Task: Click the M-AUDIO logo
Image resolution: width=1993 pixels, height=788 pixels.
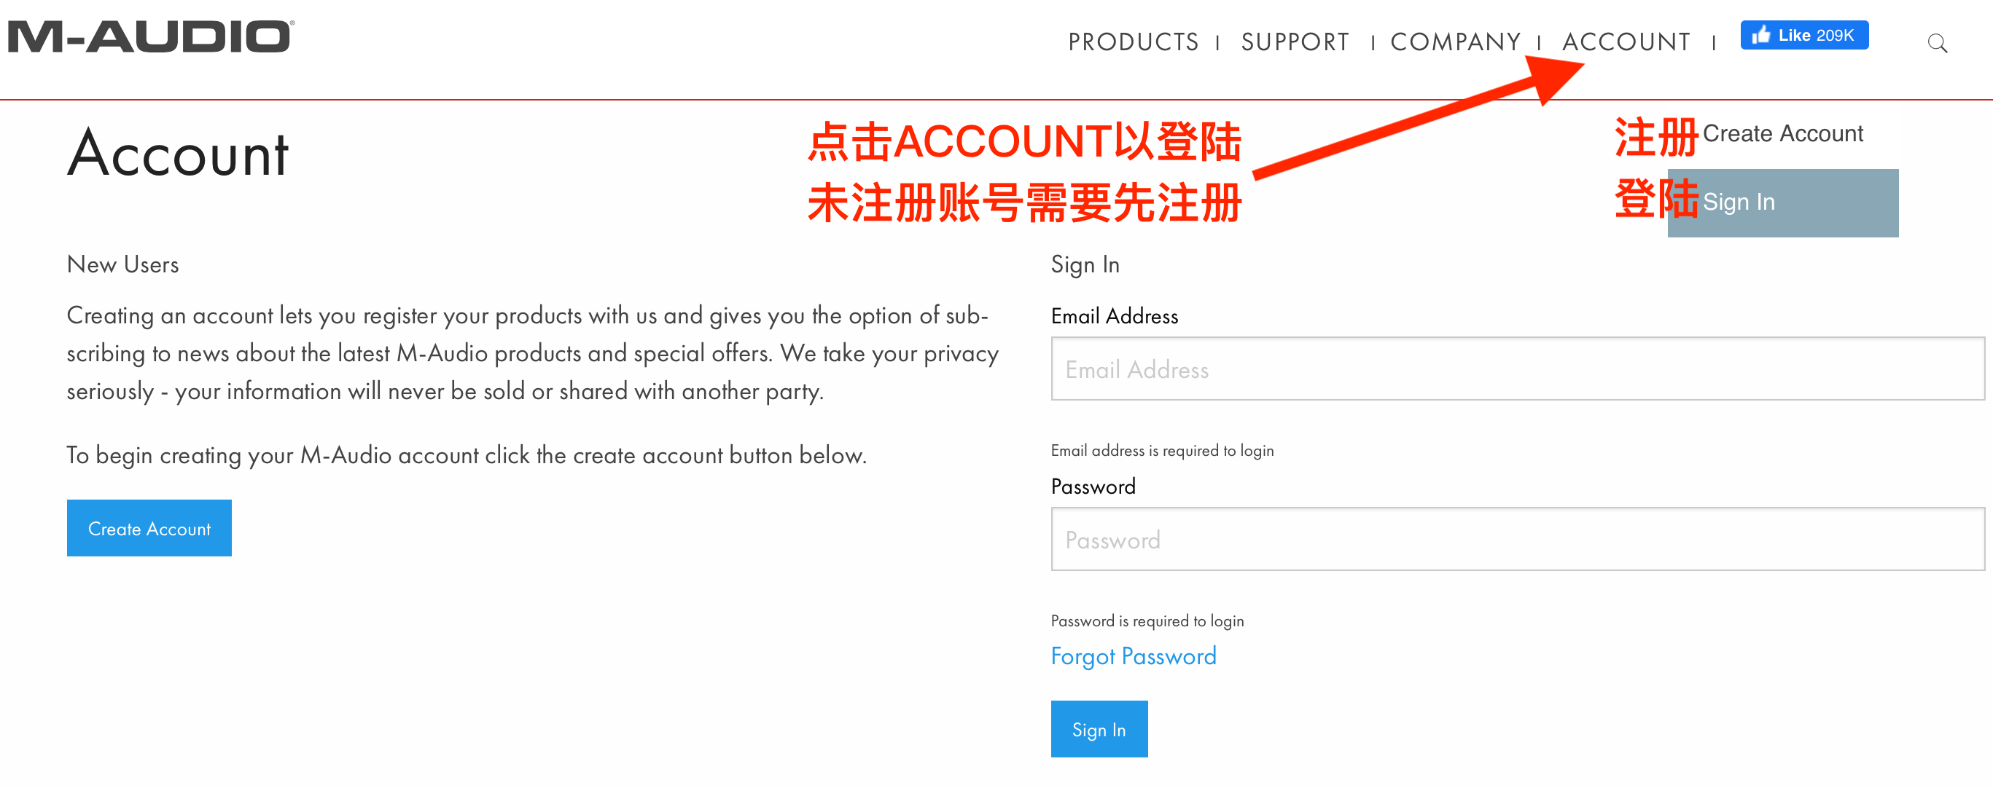Action: pyautogui.click(x=151, y=37)
